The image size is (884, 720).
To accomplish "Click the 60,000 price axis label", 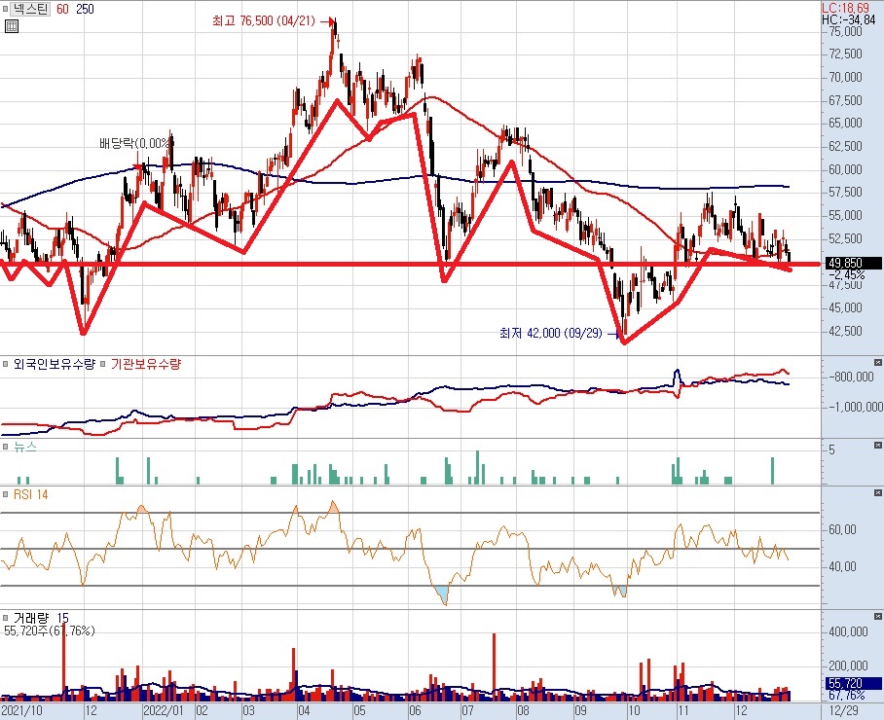I will (x=845, y=169).
